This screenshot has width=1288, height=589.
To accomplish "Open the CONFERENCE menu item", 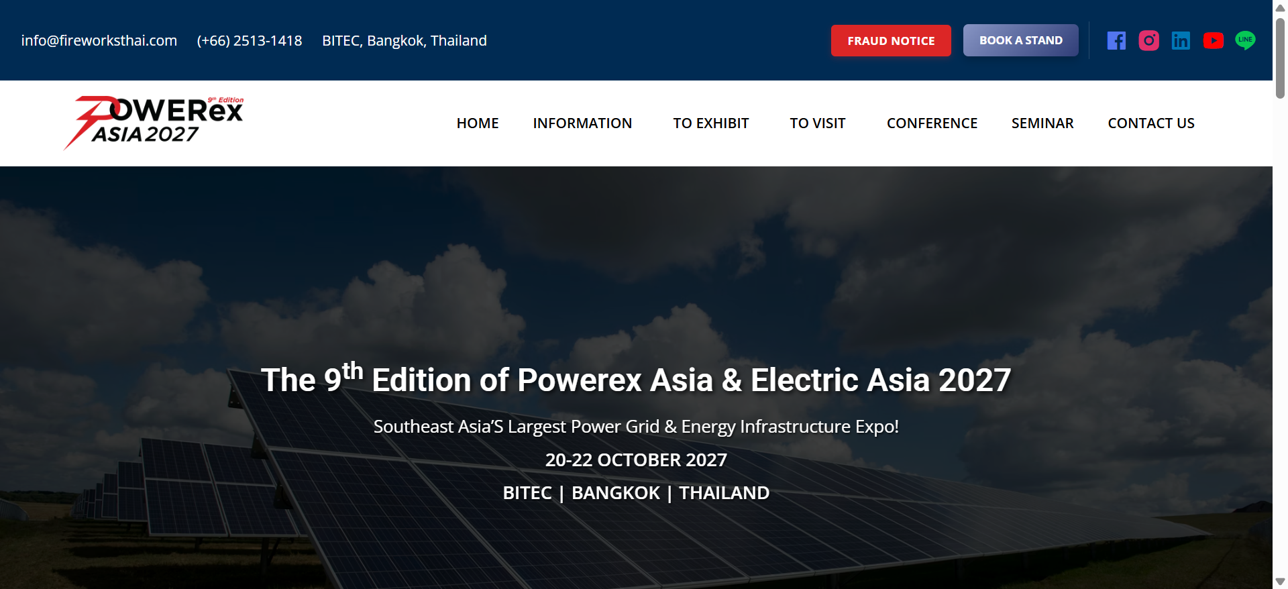I will [x=932, y=123].
